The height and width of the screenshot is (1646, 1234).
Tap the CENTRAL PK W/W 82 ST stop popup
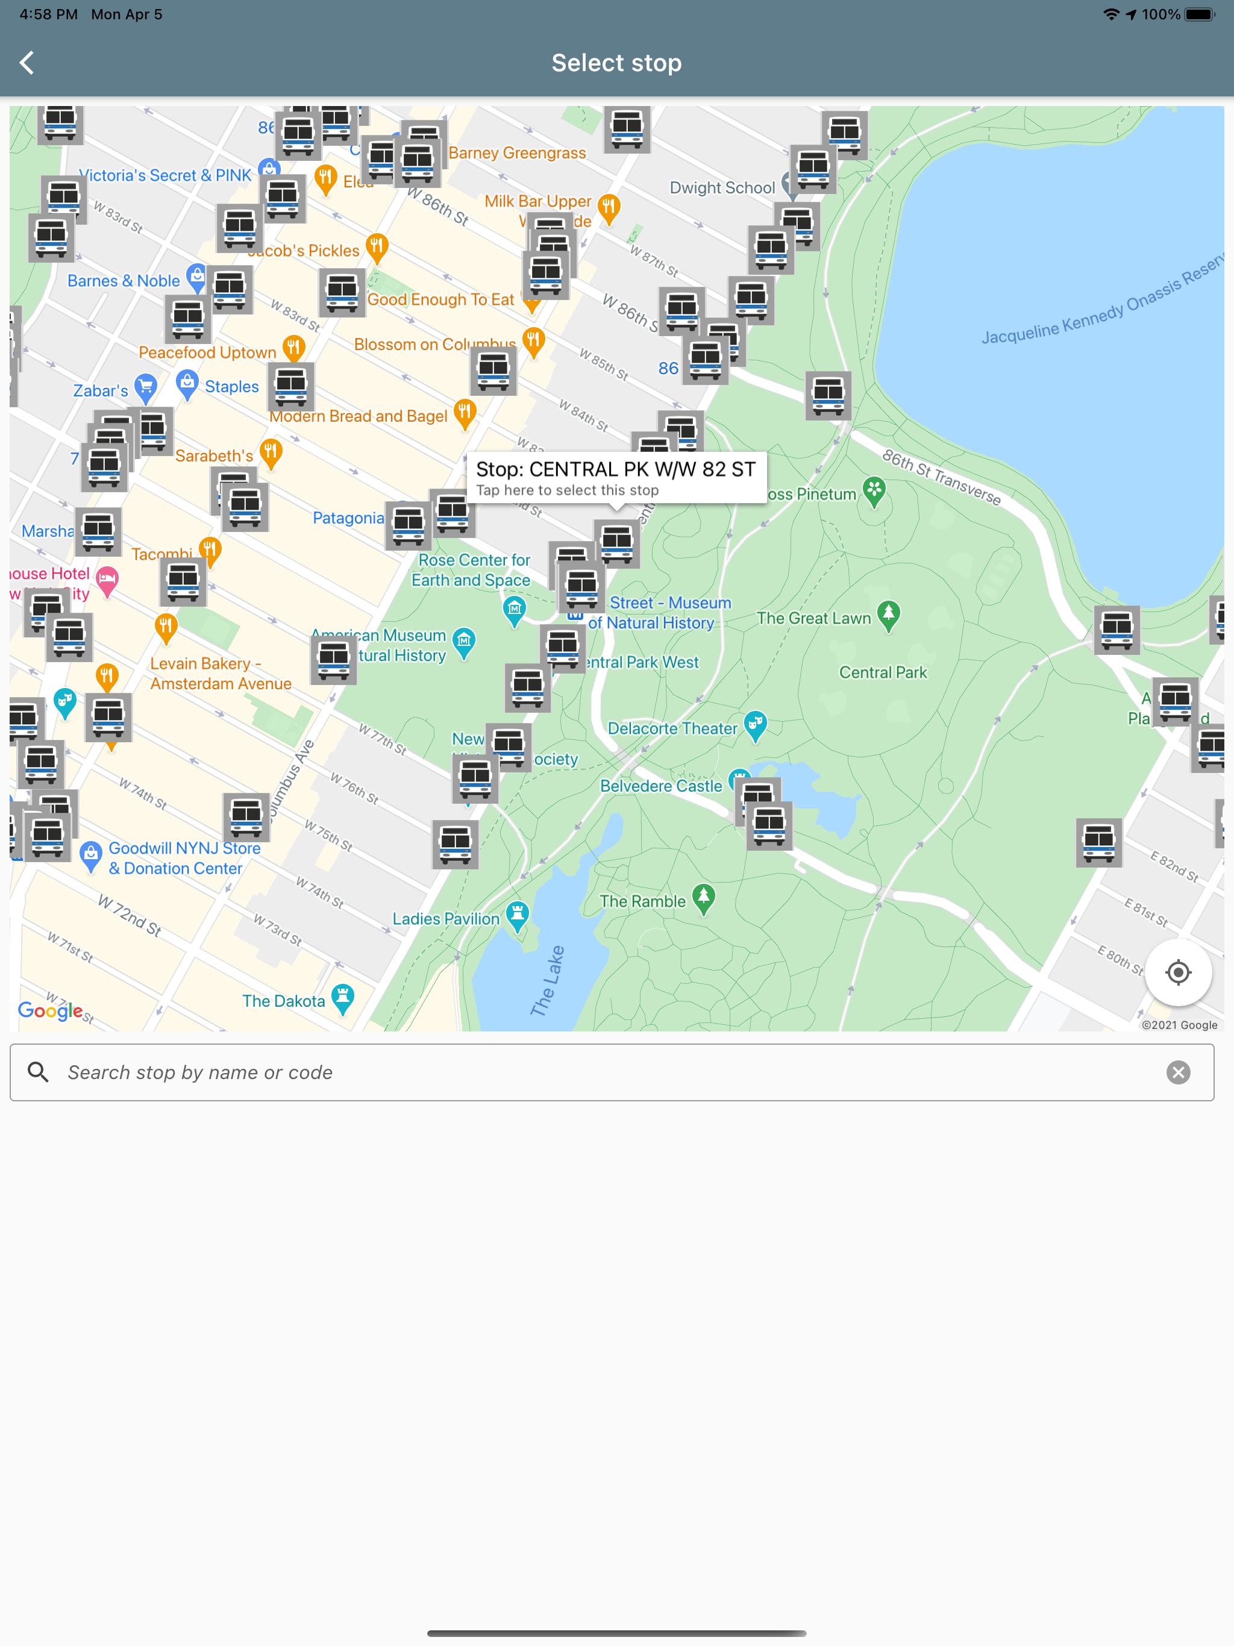coord(616,478)
